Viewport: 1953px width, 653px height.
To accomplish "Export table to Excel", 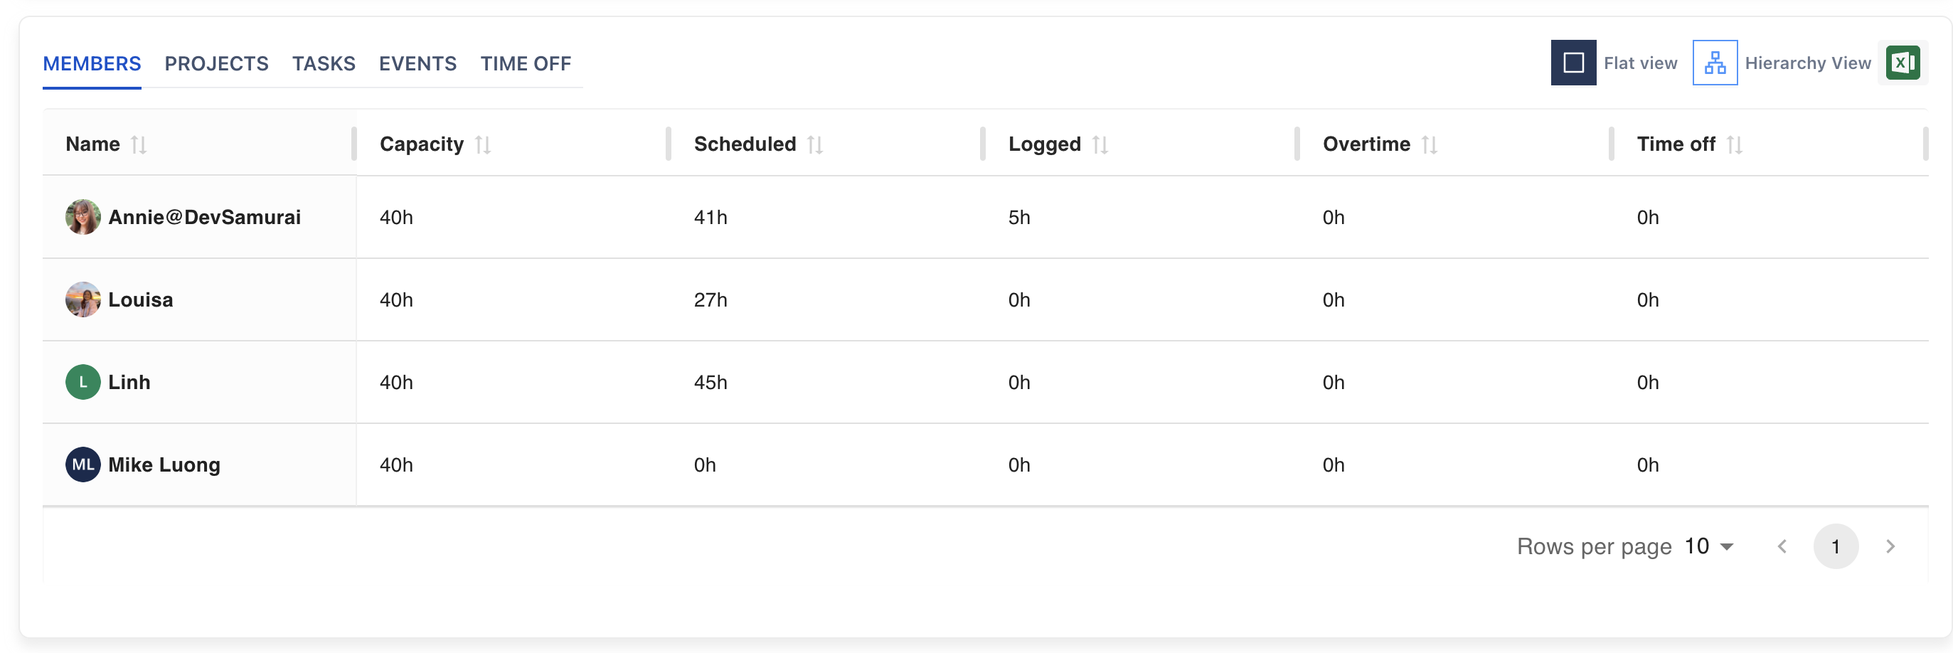I will (1903, 63).
